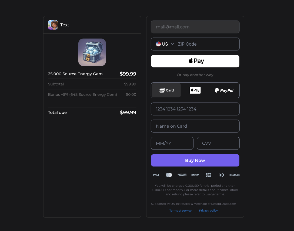Click the purple Buy Now button
Image resolution: width=294 pixels, height=231 pixels.
click(195, 160)
